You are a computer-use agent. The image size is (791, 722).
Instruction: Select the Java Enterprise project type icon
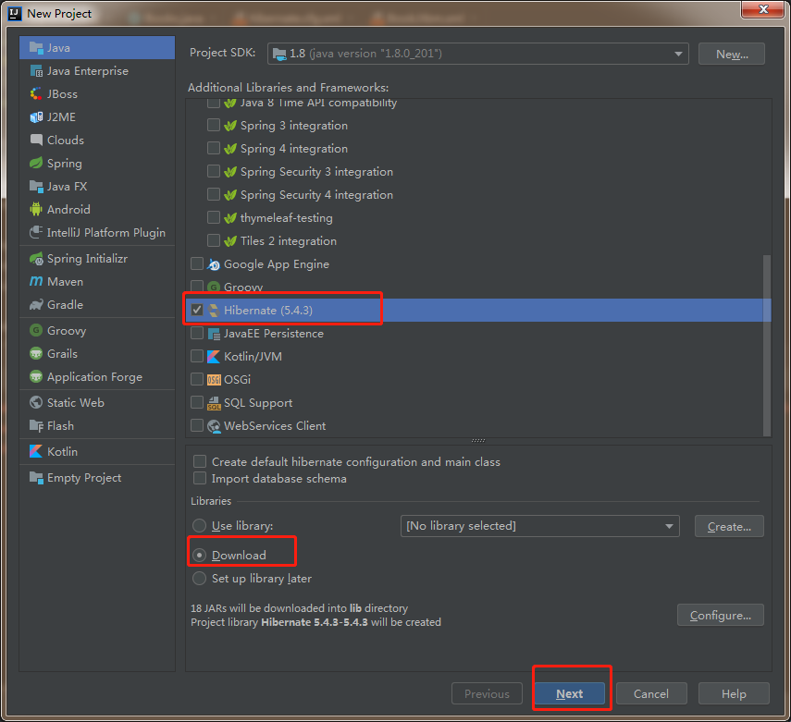click(x=36, y=71)
